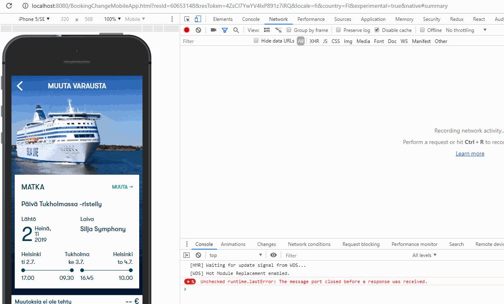
Task: Toggle the device toolbar icon
Action: (198, 19)
